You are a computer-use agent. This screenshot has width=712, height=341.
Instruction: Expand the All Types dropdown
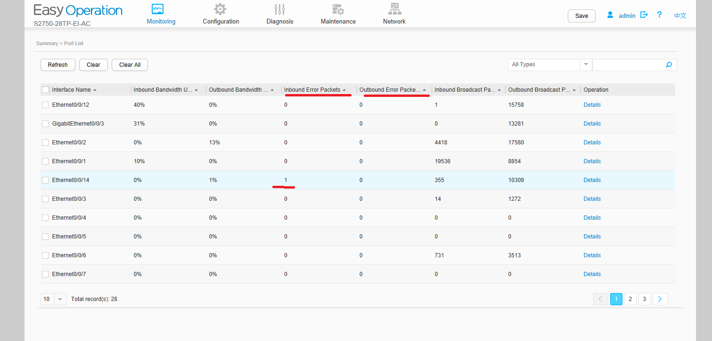(x=586, y=64)
